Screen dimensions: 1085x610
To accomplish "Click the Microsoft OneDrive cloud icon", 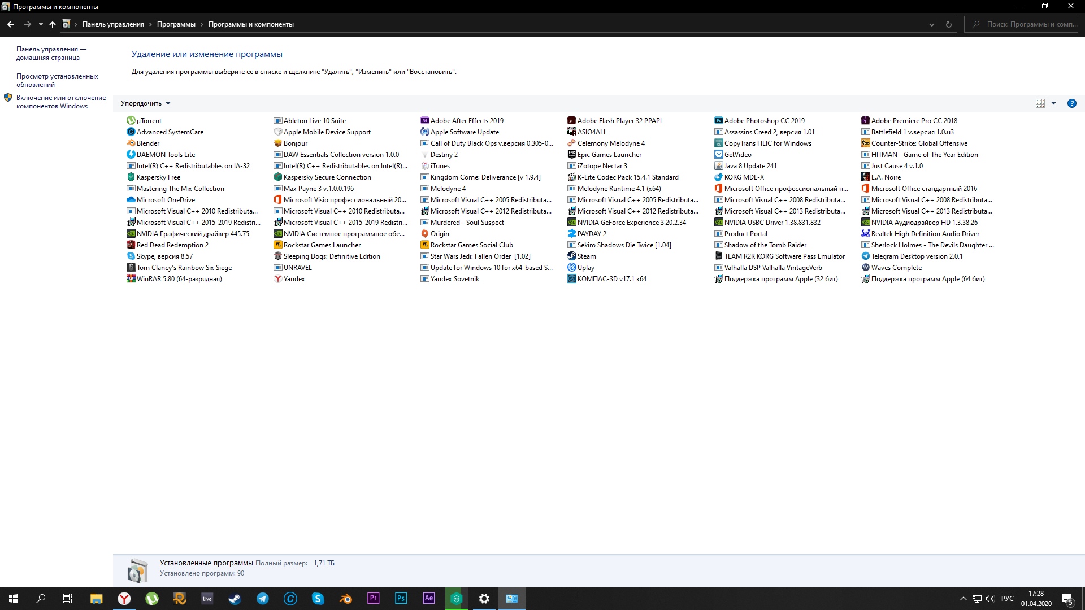I will 131,200.
